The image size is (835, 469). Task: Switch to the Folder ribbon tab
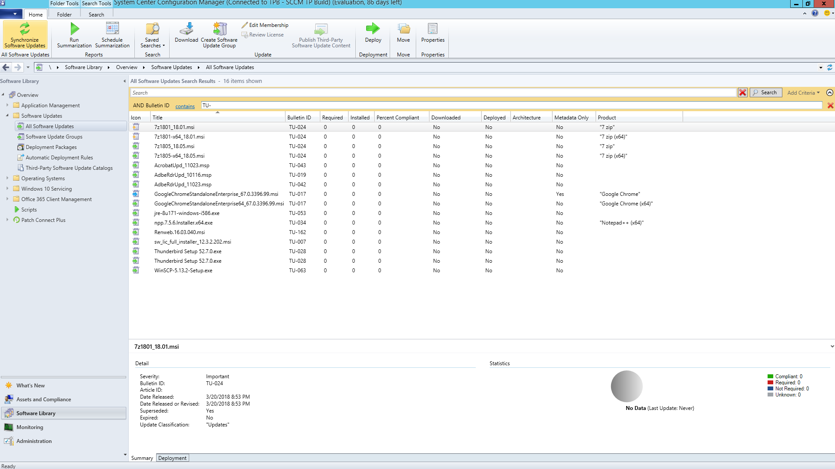point(64,14)
